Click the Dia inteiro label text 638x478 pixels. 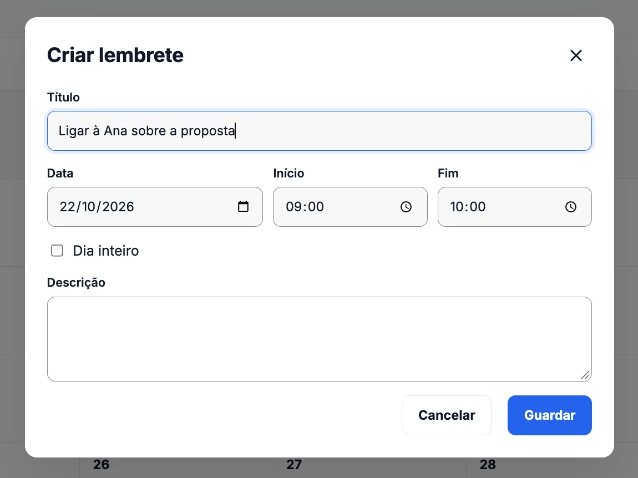[x=106, y=251]
